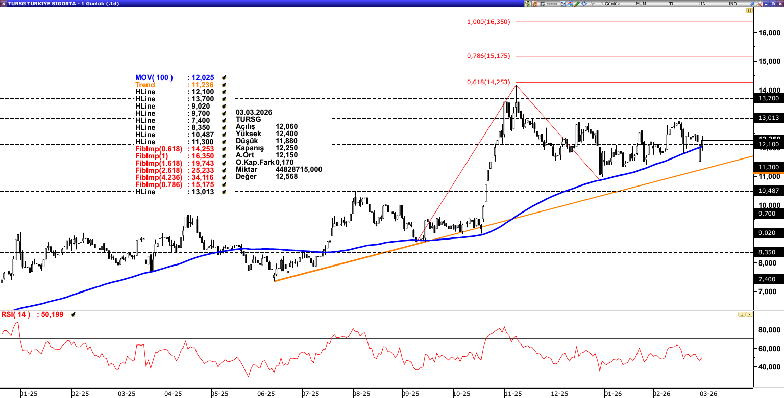Maximize the RSI panel with bracket button
Image resolution: width=784 pixels, height=398 pixels.
coord(741,314)
